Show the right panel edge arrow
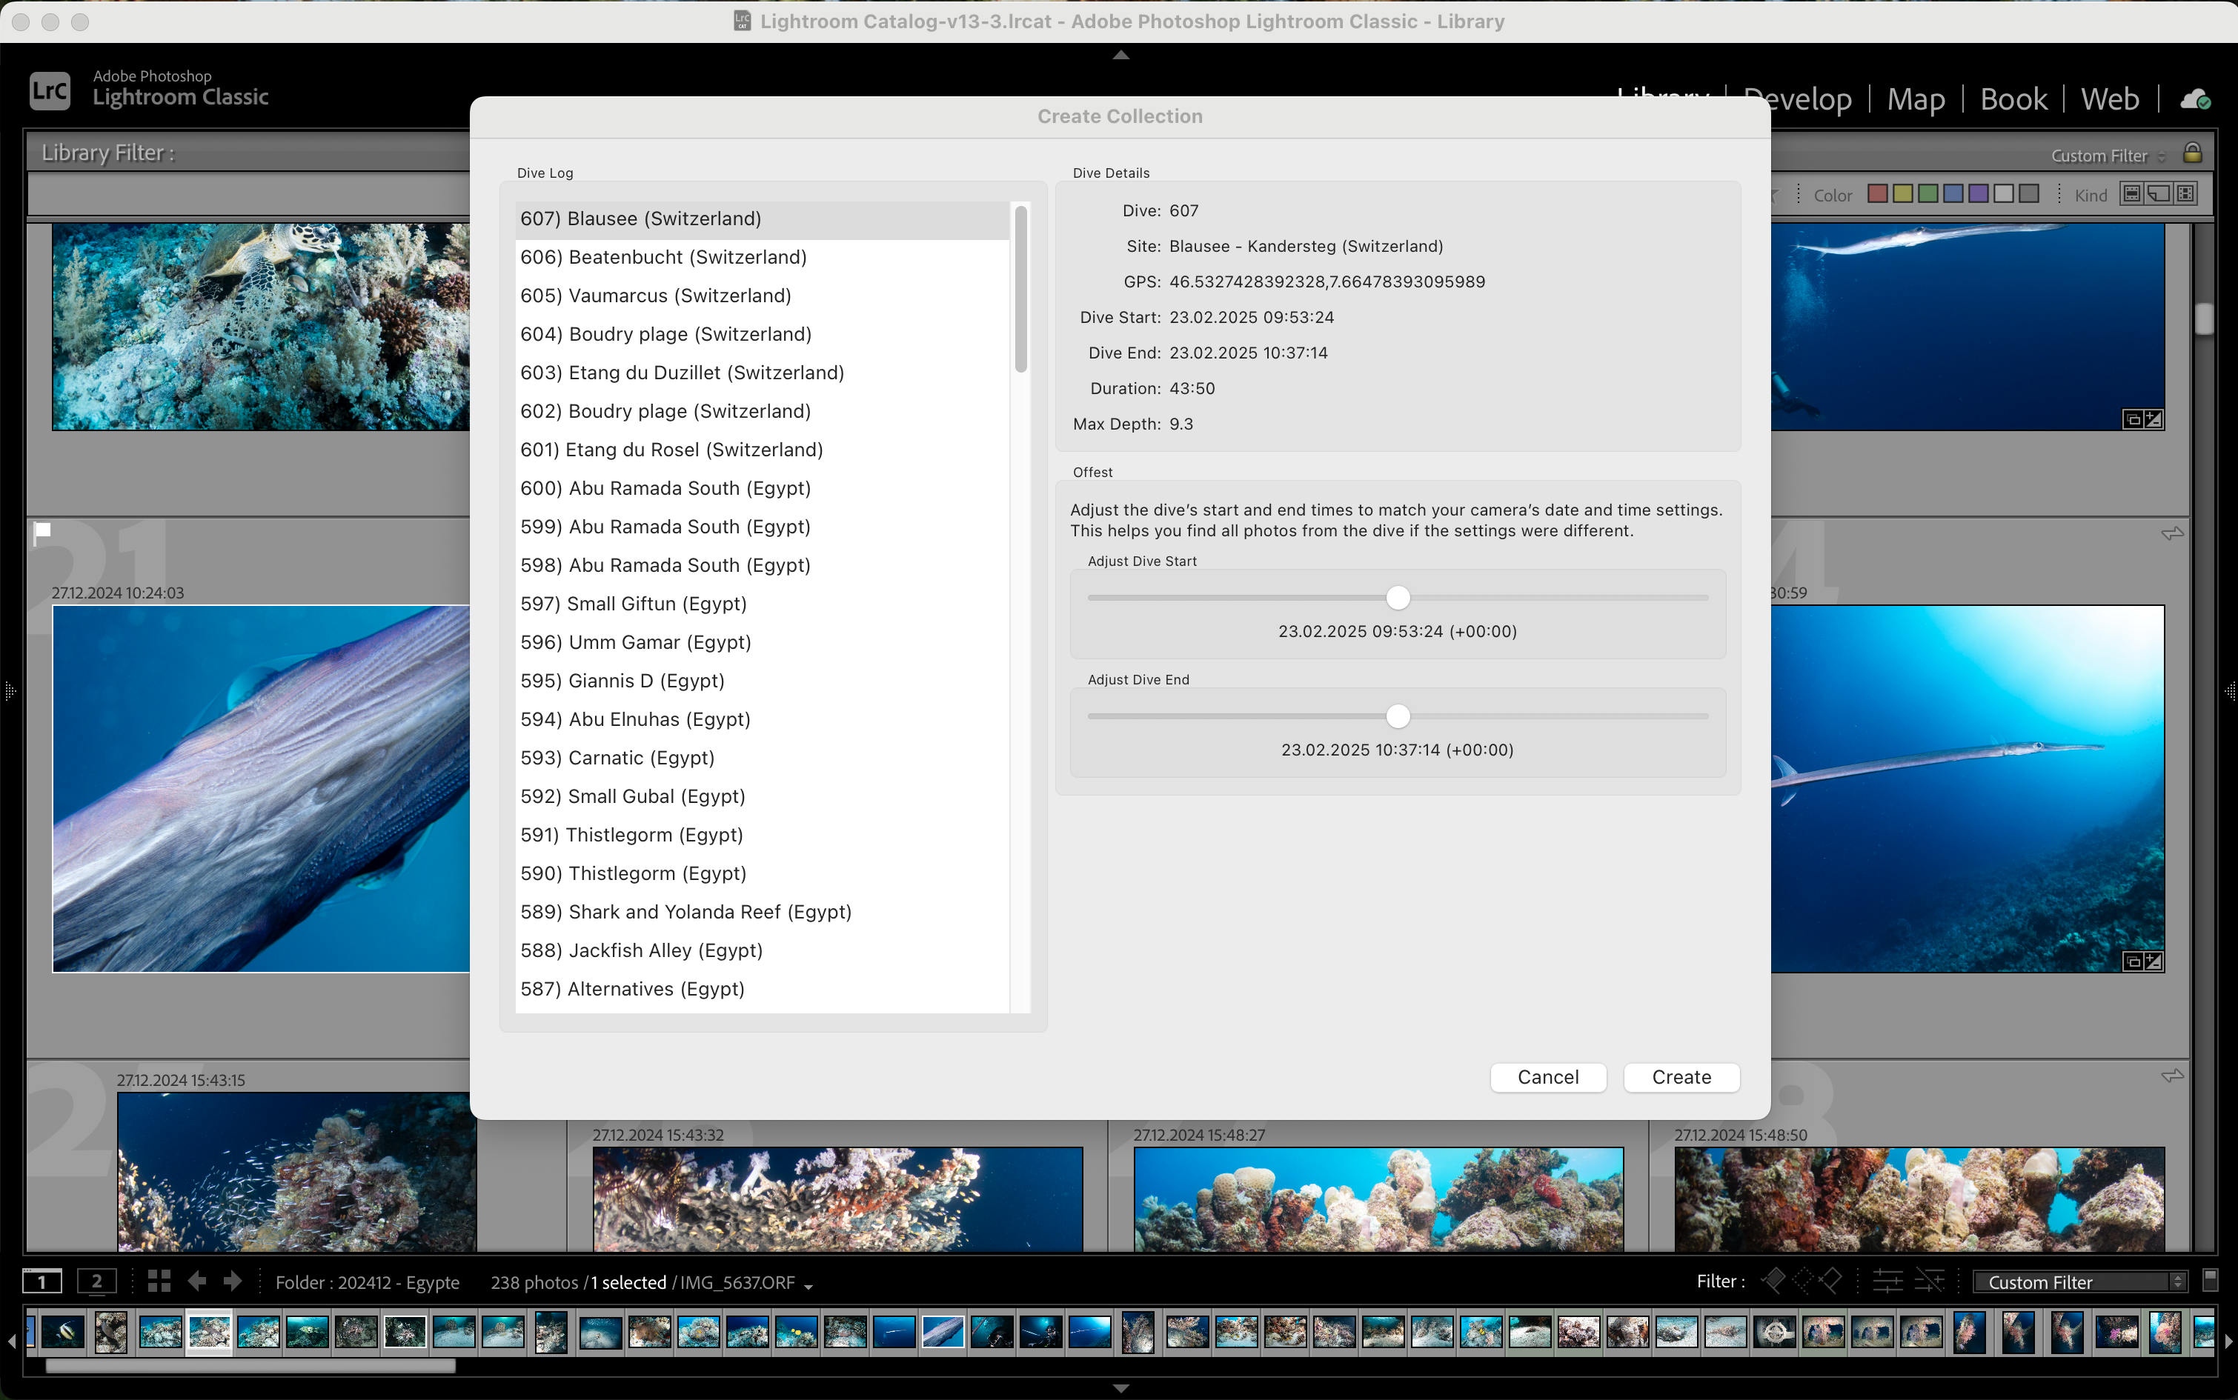Screen dimensions: 2238x1400 (2229, 690)
